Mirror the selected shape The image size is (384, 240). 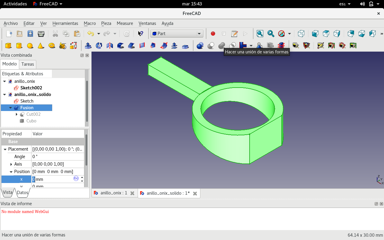110,46
